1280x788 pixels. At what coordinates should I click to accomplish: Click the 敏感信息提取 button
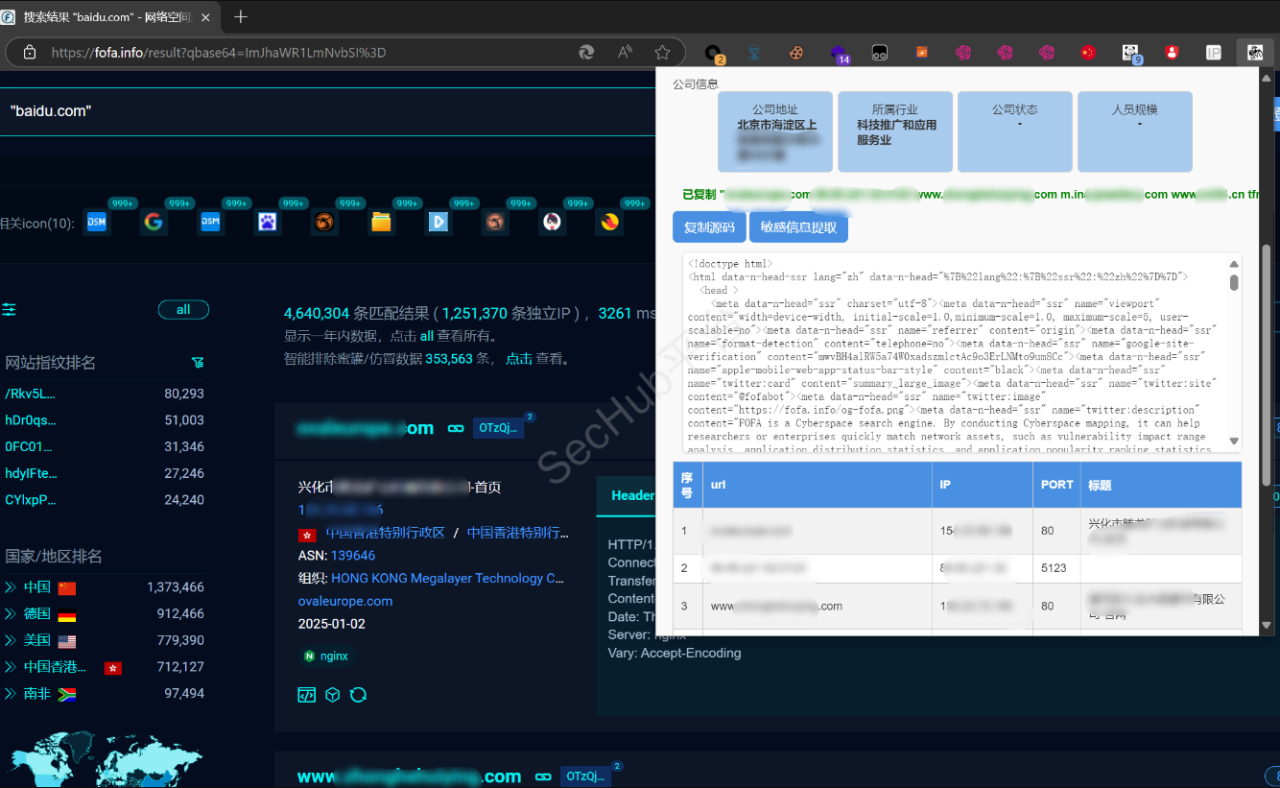coord(798,227)
